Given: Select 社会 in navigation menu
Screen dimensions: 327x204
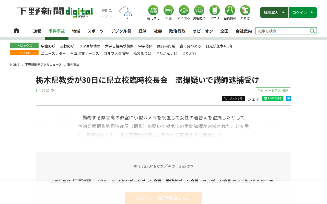Looking at the screenshot, I should [x=158, y=31].
